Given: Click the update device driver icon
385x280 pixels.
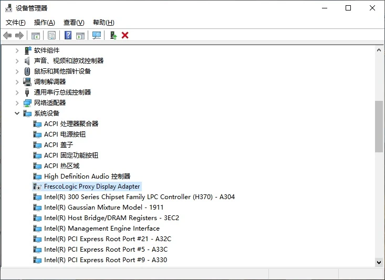Looking at the screenshot, I should click(x=113, y=35).
